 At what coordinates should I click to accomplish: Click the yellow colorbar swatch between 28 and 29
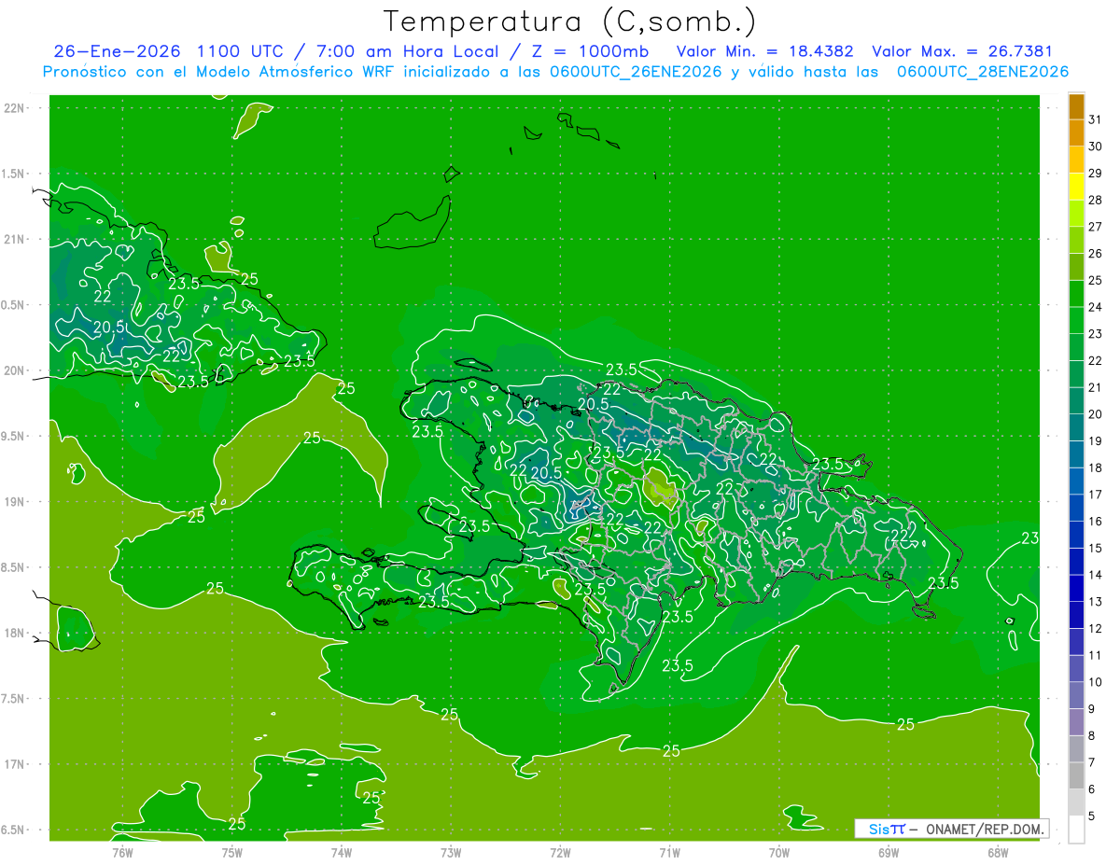(x=1076, y=188)
